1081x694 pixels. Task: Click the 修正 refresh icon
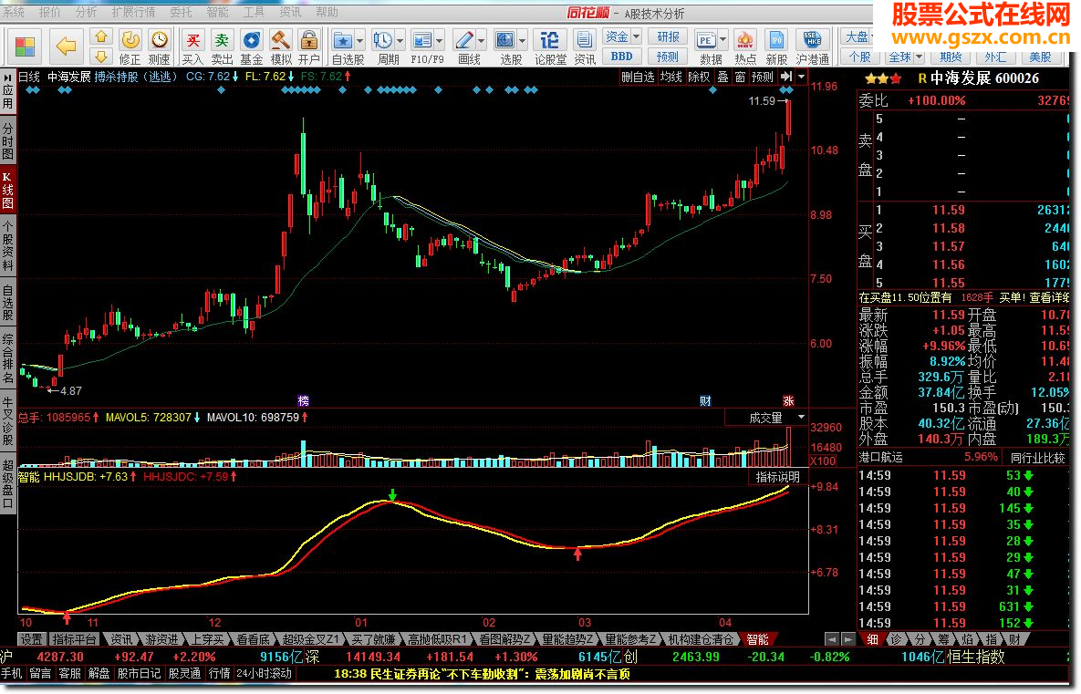point(130,40)
